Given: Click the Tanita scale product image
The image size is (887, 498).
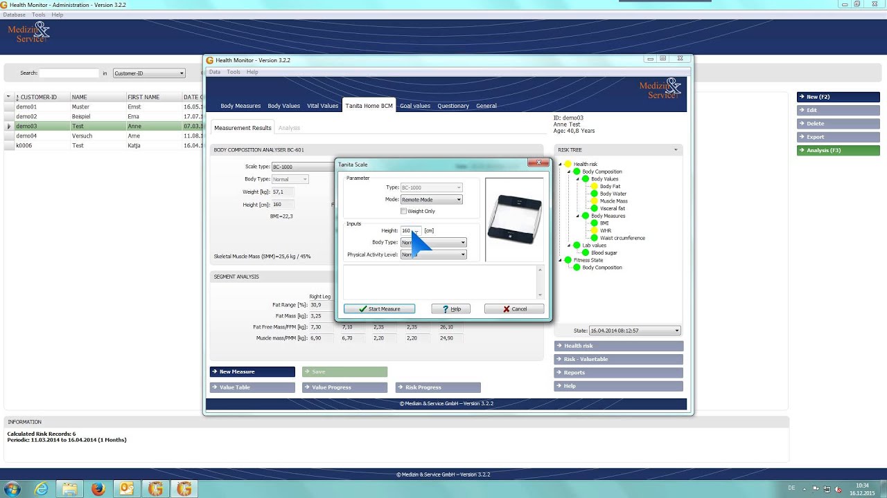Looking at the screenshot, I should point(514,219).
